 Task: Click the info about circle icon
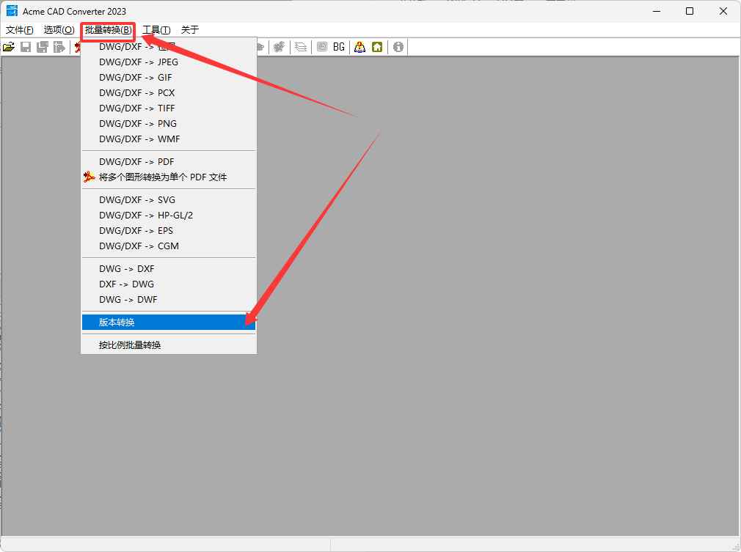tap(398, 47)
